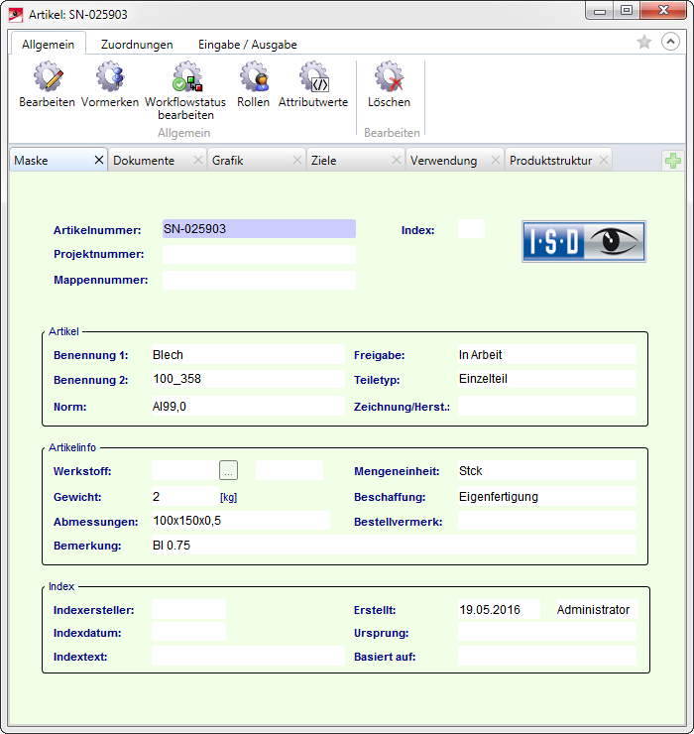The height and width of the screenshot is (734, 694).
Task: Close the Maske tab
Action: point(98,161)
